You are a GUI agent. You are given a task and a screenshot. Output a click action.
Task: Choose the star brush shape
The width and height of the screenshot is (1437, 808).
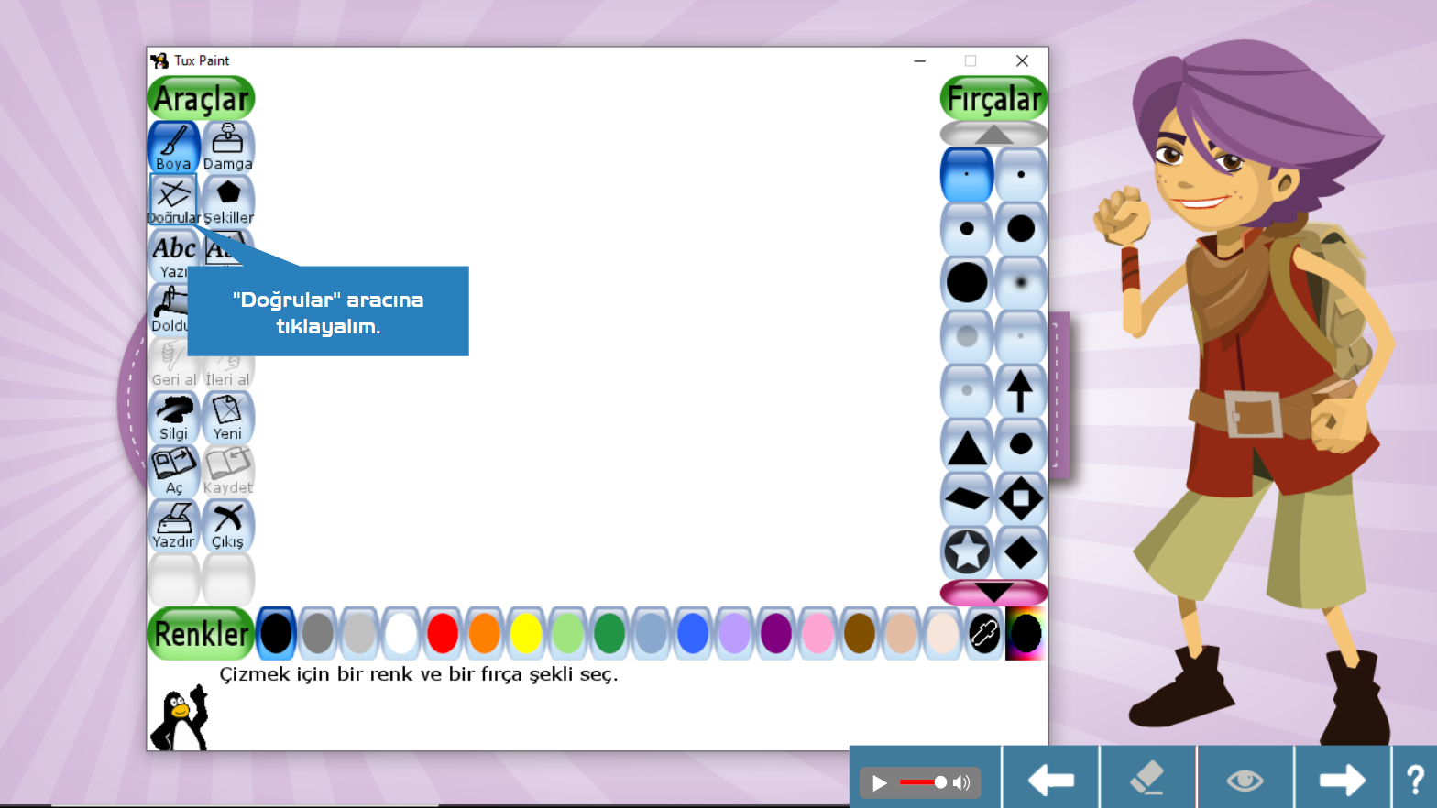pyautogui.click(x=967, y=552)
